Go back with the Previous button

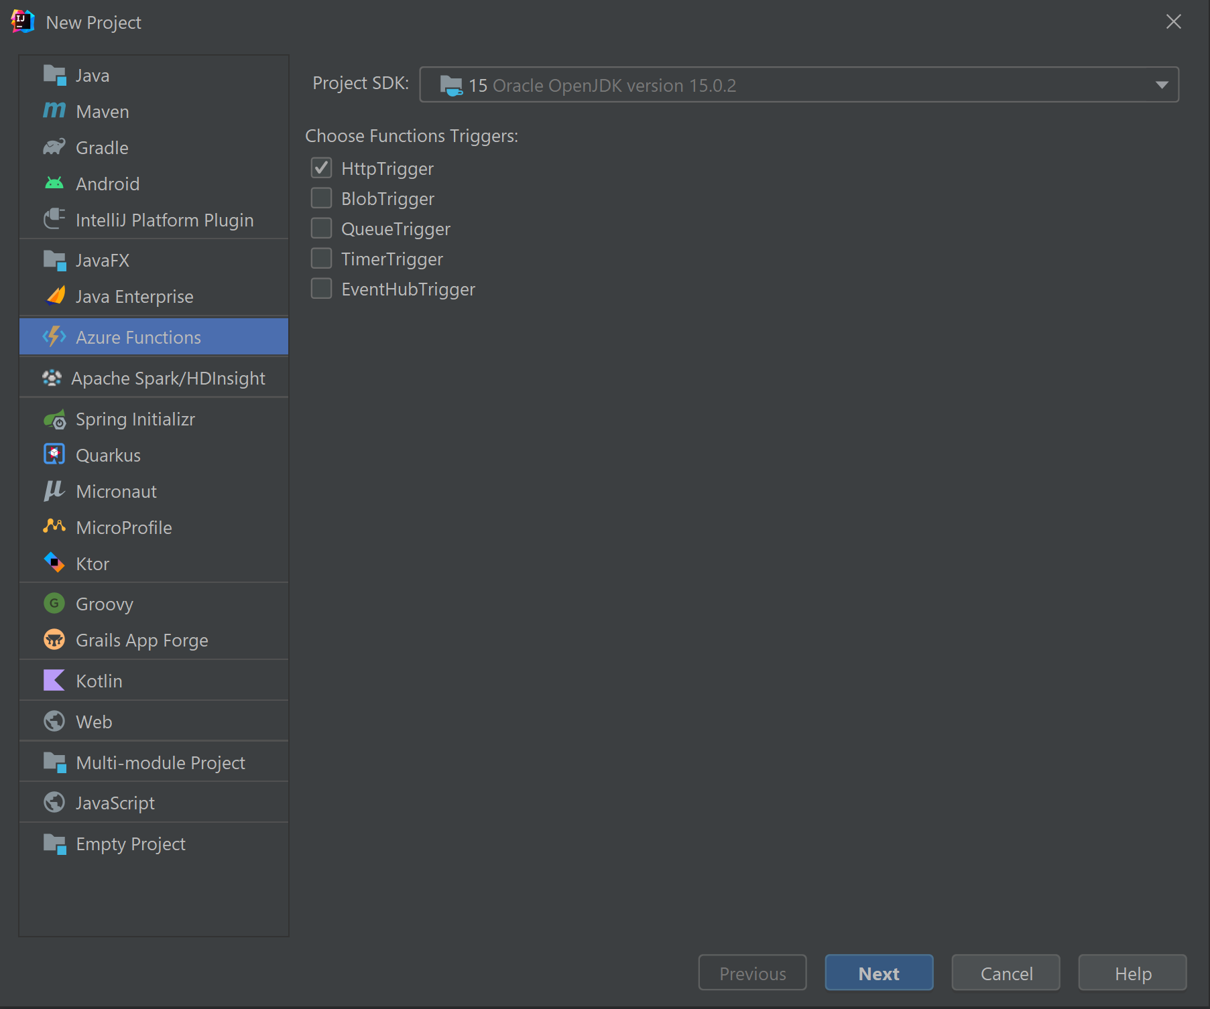752,973
